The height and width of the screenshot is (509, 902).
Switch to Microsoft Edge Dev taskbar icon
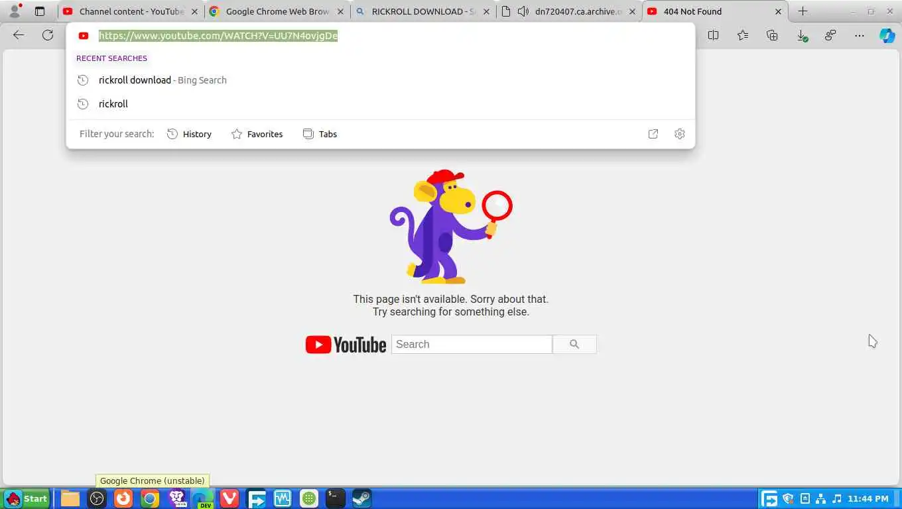coord(202,498)
